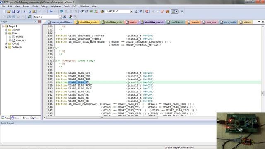
Task: Collapse code fold at line 327
Action: [x=54, y=48]
